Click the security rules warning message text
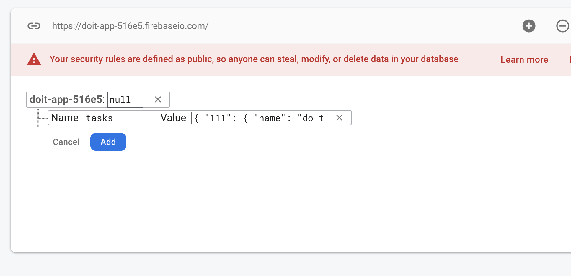 click(x=254, y=59)
